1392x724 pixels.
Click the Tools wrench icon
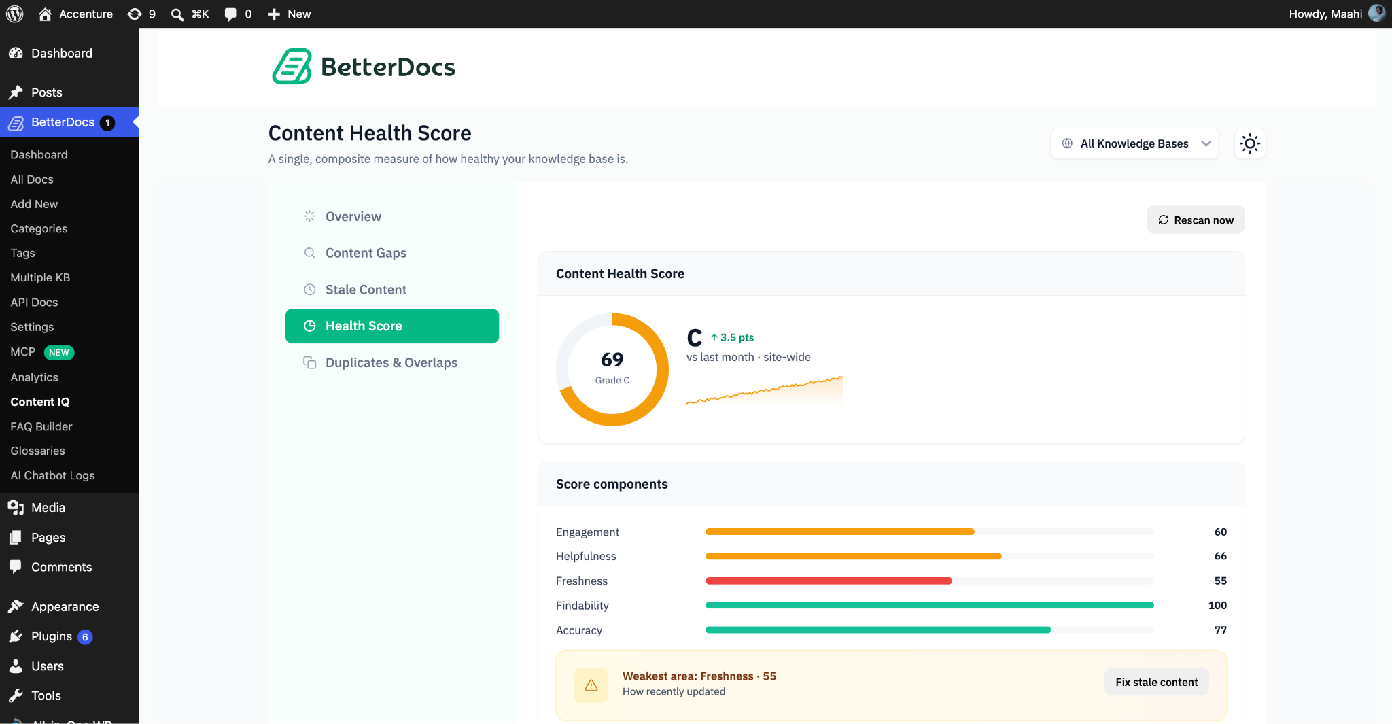[16, 695]
